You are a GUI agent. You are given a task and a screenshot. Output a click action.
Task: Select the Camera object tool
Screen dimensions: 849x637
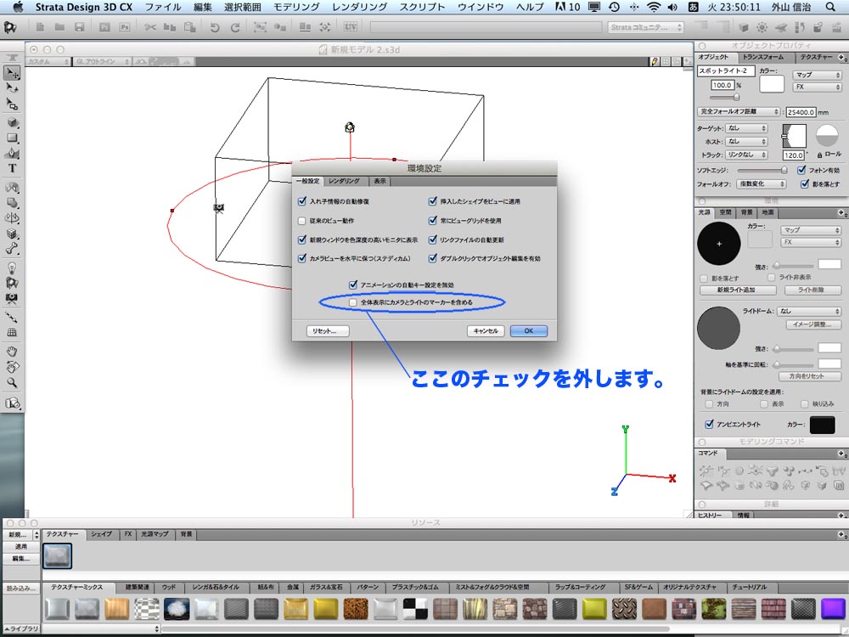[x=12, y=298]
